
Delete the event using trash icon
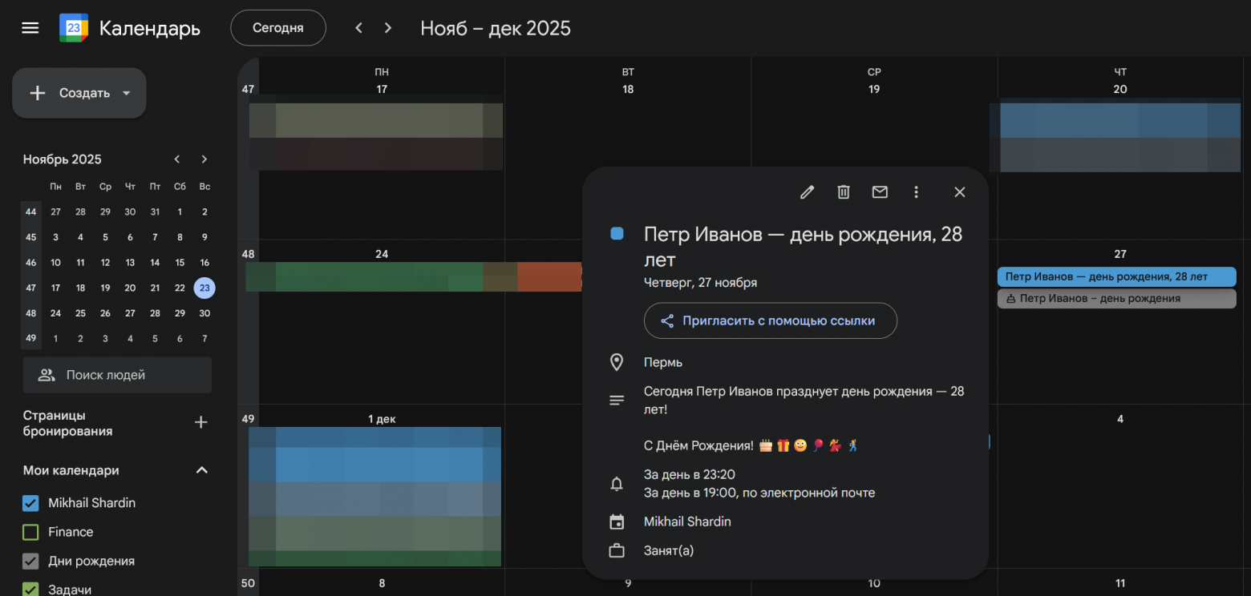tap(844, 192)
